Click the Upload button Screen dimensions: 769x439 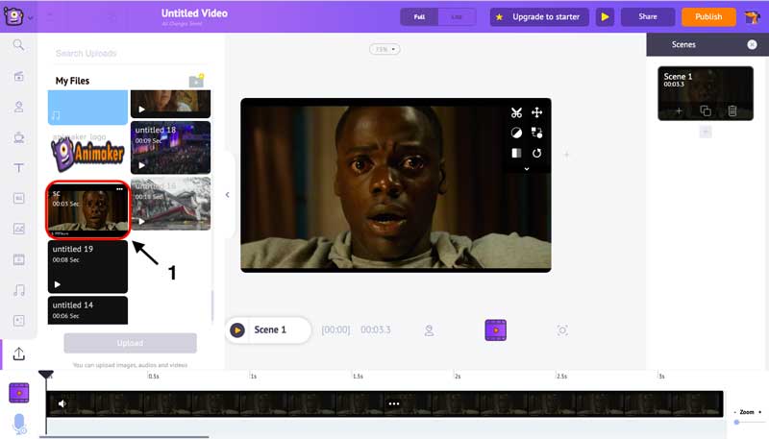(x=130, y=343)
